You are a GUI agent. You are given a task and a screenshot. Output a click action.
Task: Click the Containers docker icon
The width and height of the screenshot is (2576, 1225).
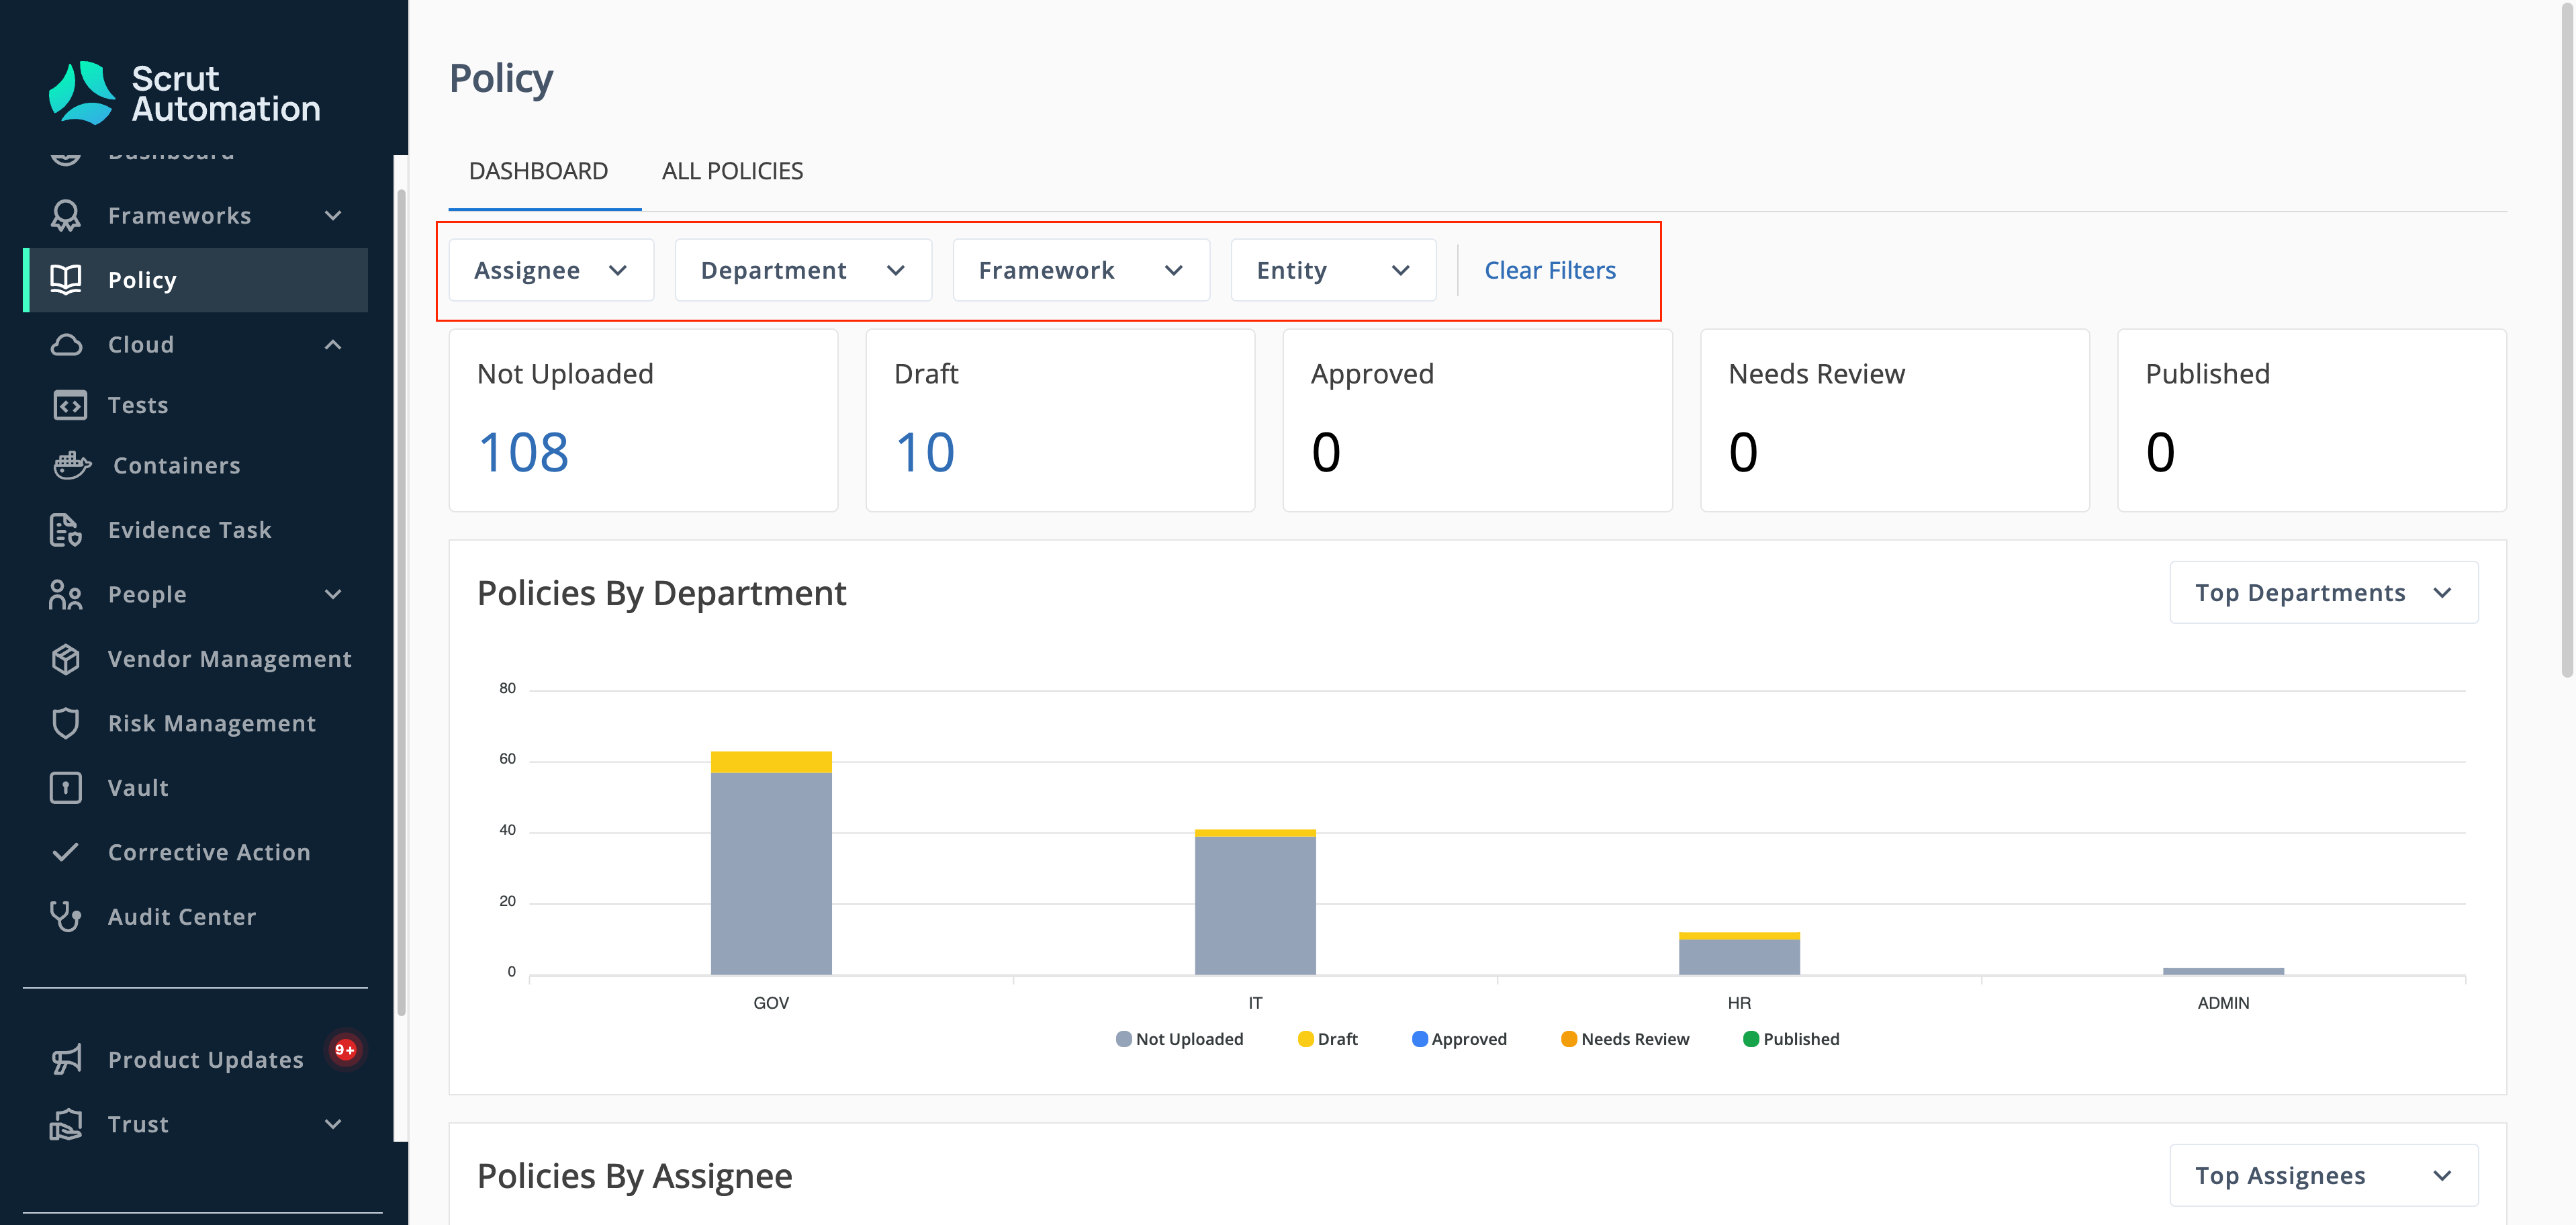[x=71, y=465]
